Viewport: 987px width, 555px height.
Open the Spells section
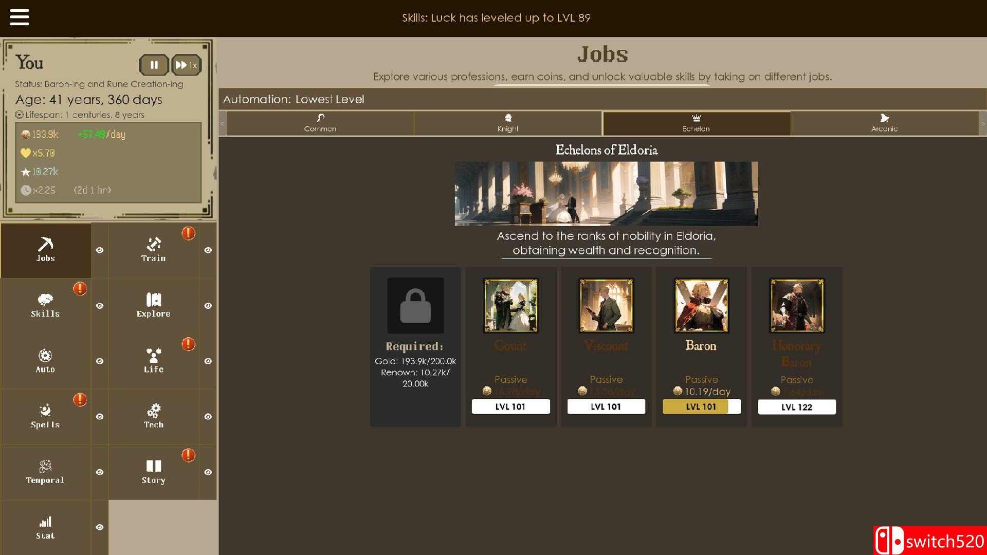coord(45,416)
